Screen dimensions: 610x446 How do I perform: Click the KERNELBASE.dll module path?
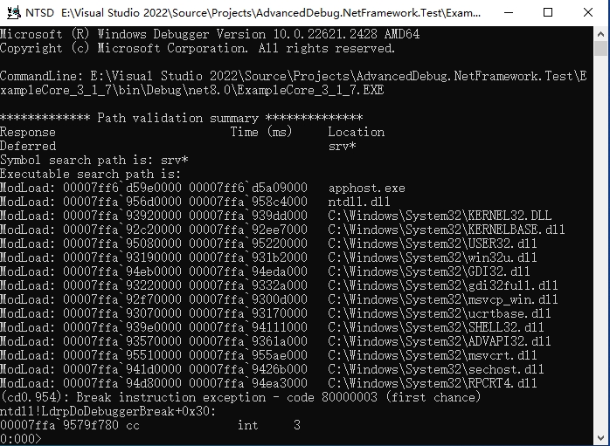447,230
